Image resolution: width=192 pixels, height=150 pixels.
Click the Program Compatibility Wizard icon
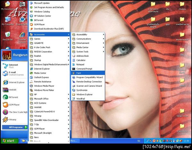coord(74,77)
